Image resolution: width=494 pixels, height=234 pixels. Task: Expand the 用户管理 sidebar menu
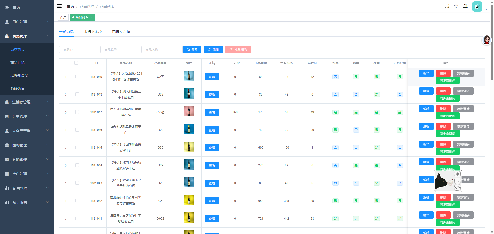[27, 22]
